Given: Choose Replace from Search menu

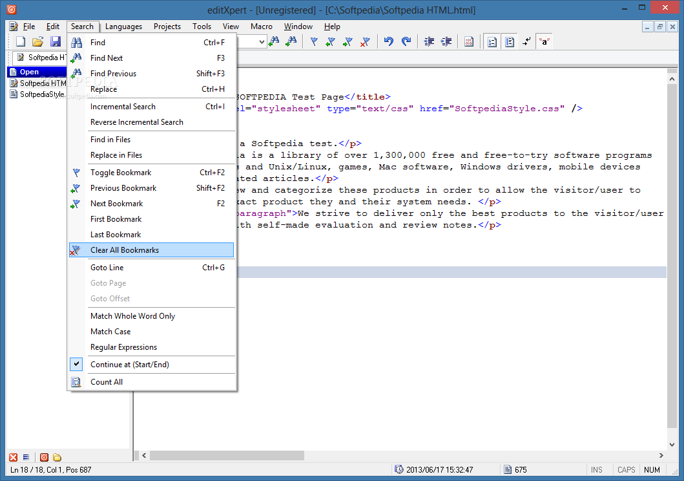Looking at the screenshot, I should pos(152,89).
